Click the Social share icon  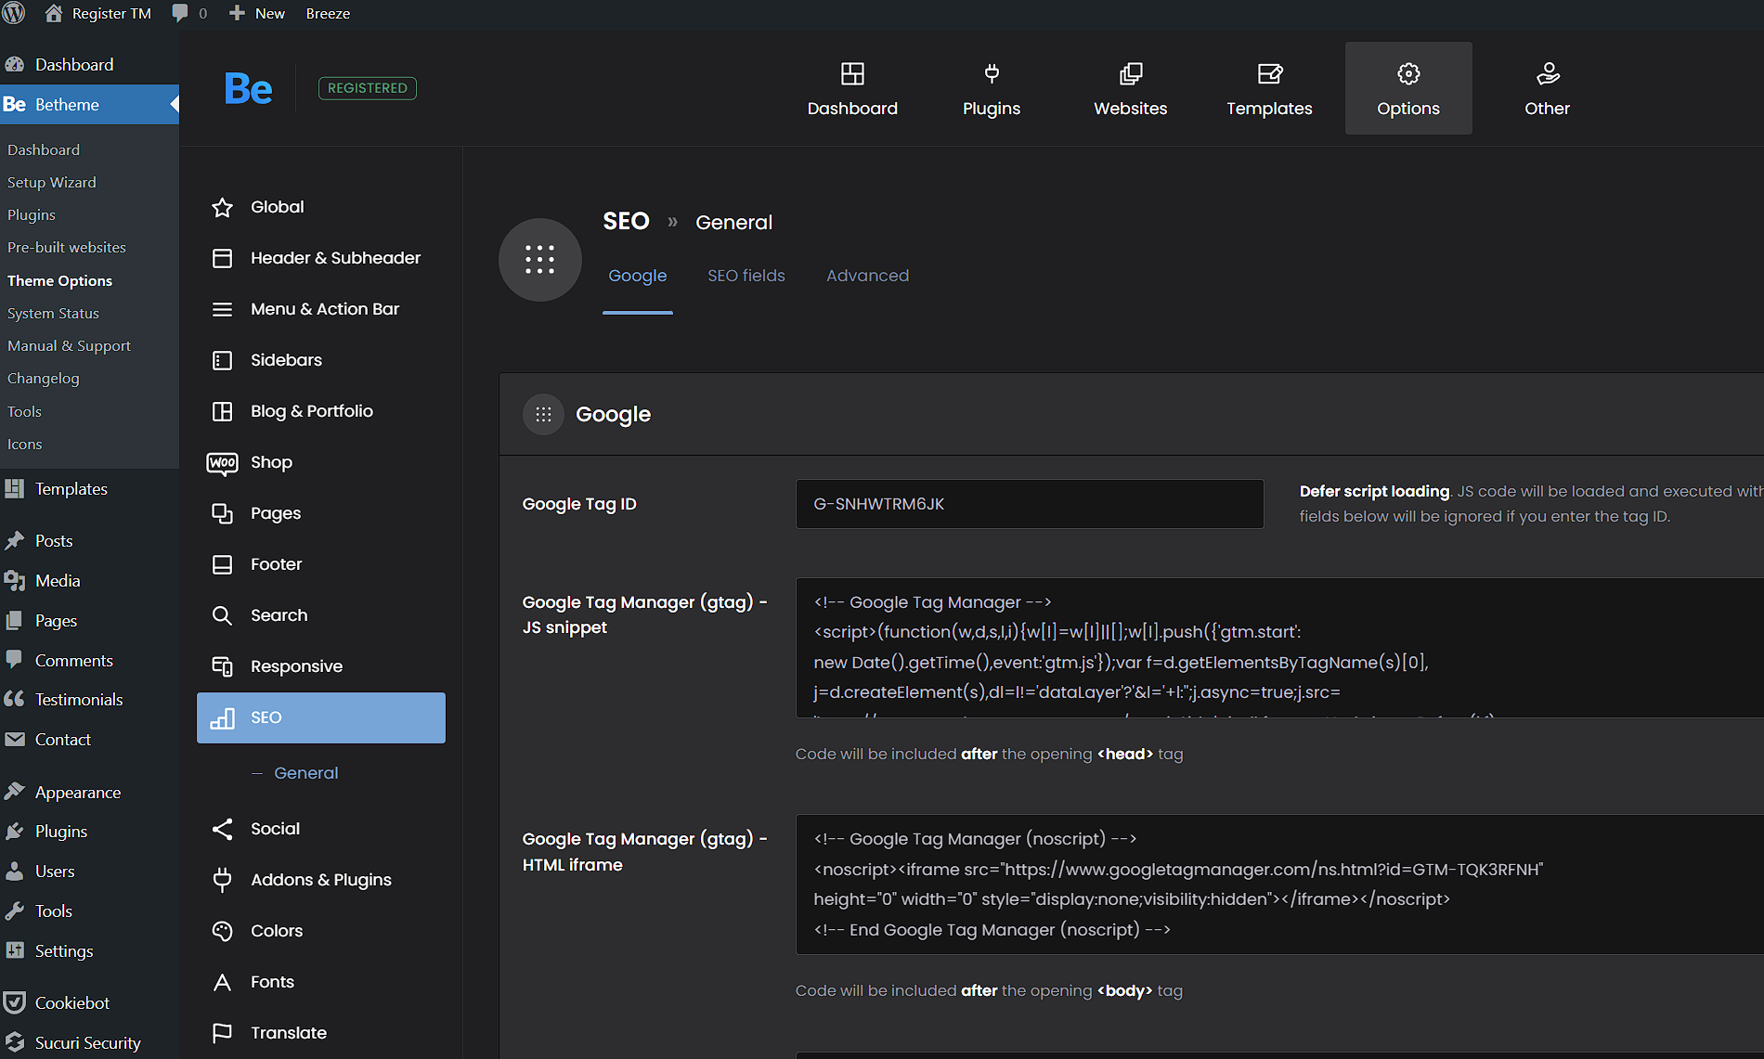(222, 829)
